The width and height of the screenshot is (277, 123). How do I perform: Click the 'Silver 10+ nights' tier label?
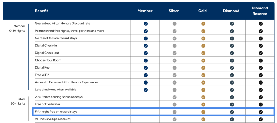click(18, 101)
